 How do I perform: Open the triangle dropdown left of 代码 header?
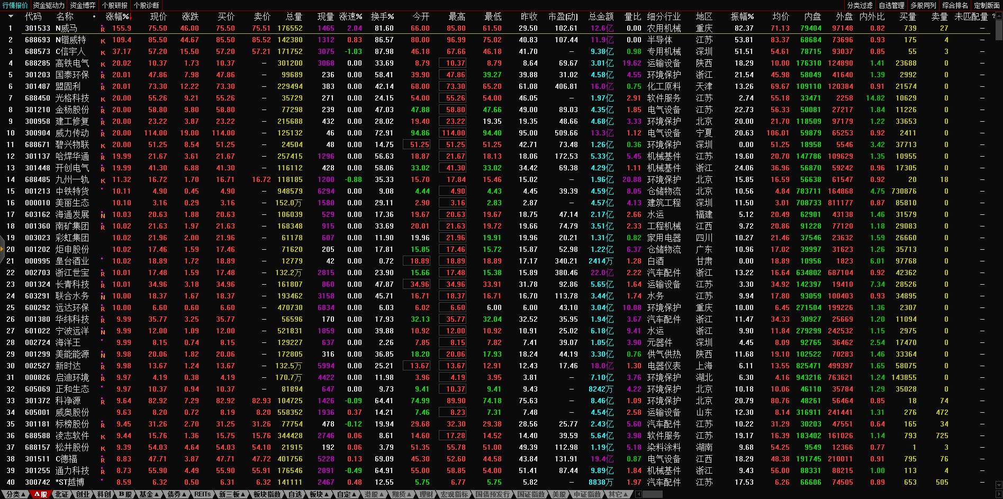click(10, 16)
